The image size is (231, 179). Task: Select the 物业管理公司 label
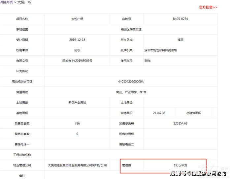tap(22, 165)
